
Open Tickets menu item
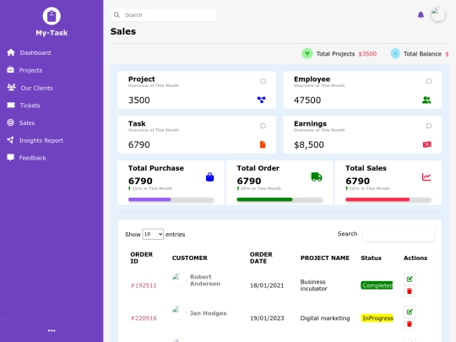[x=30, y=106]
